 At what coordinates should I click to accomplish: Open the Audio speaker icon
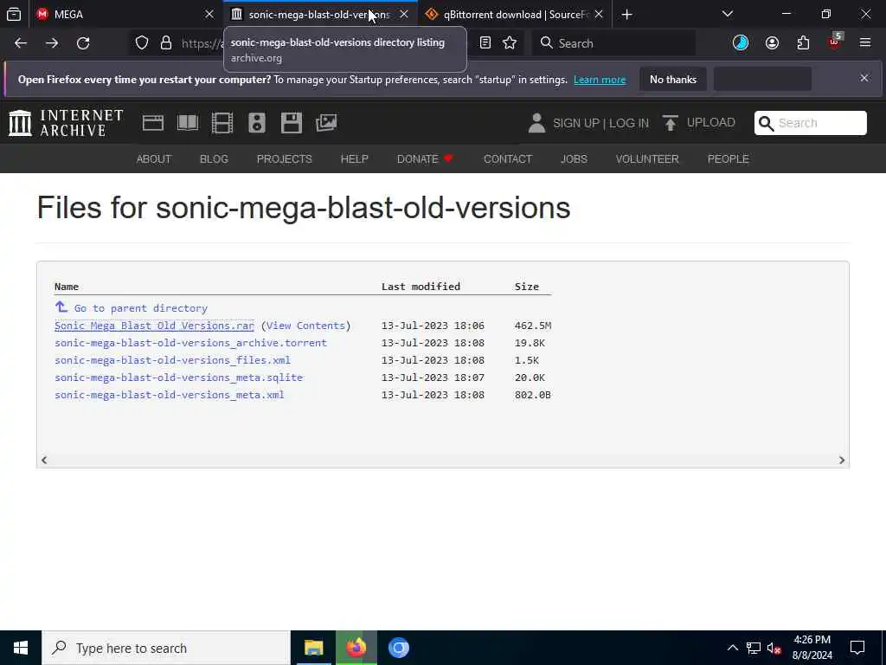[256, 123]
